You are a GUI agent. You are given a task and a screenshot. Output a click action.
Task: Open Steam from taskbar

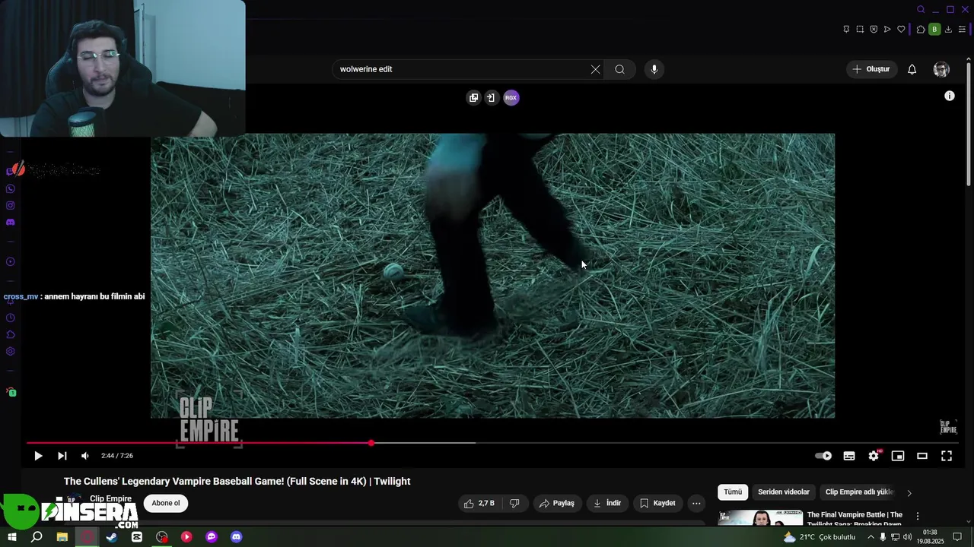112,537
